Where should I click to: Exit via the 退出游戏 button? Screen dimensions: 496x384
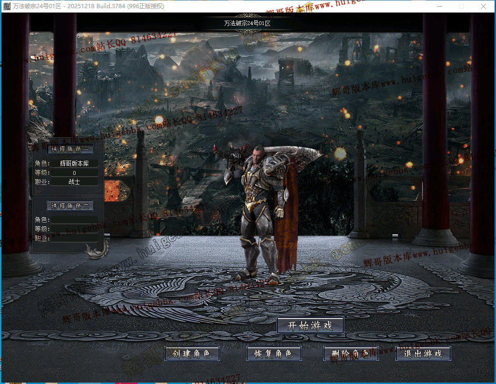[423, 354]
